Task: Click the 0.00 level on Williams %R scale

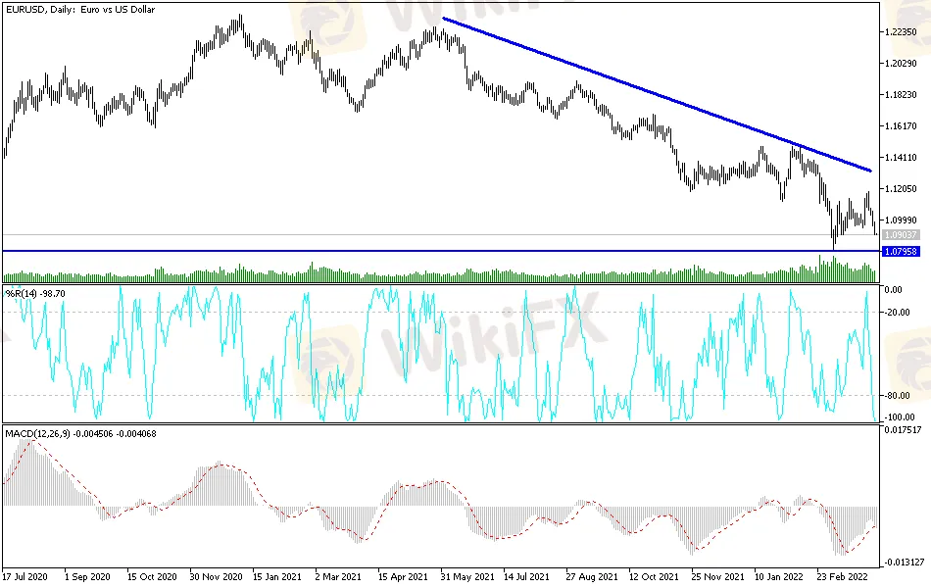Action: click(893, 290)
